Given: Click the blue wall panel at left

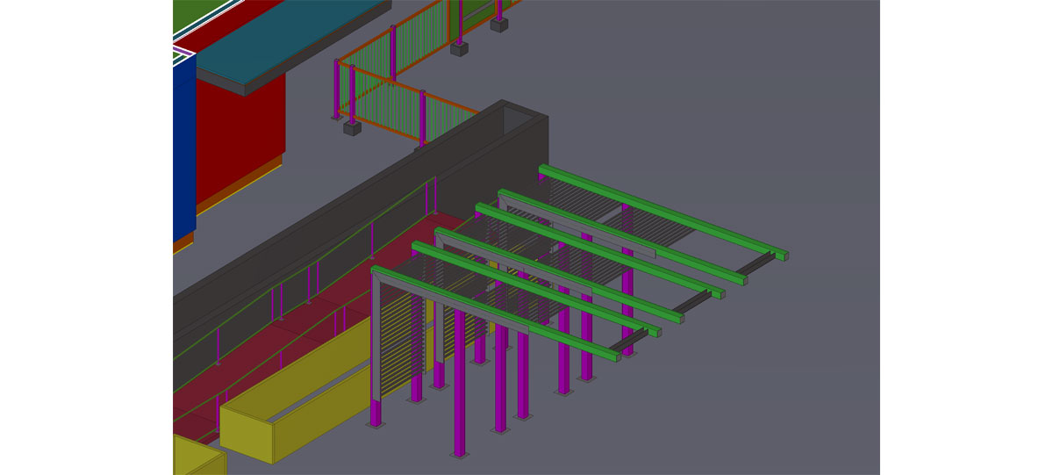Looking at the screenshot, I should (183, 149).
